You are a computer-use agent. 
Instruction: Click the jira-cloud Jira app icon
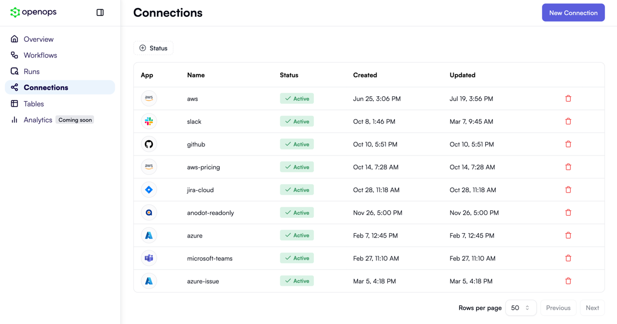click(149, 190)
